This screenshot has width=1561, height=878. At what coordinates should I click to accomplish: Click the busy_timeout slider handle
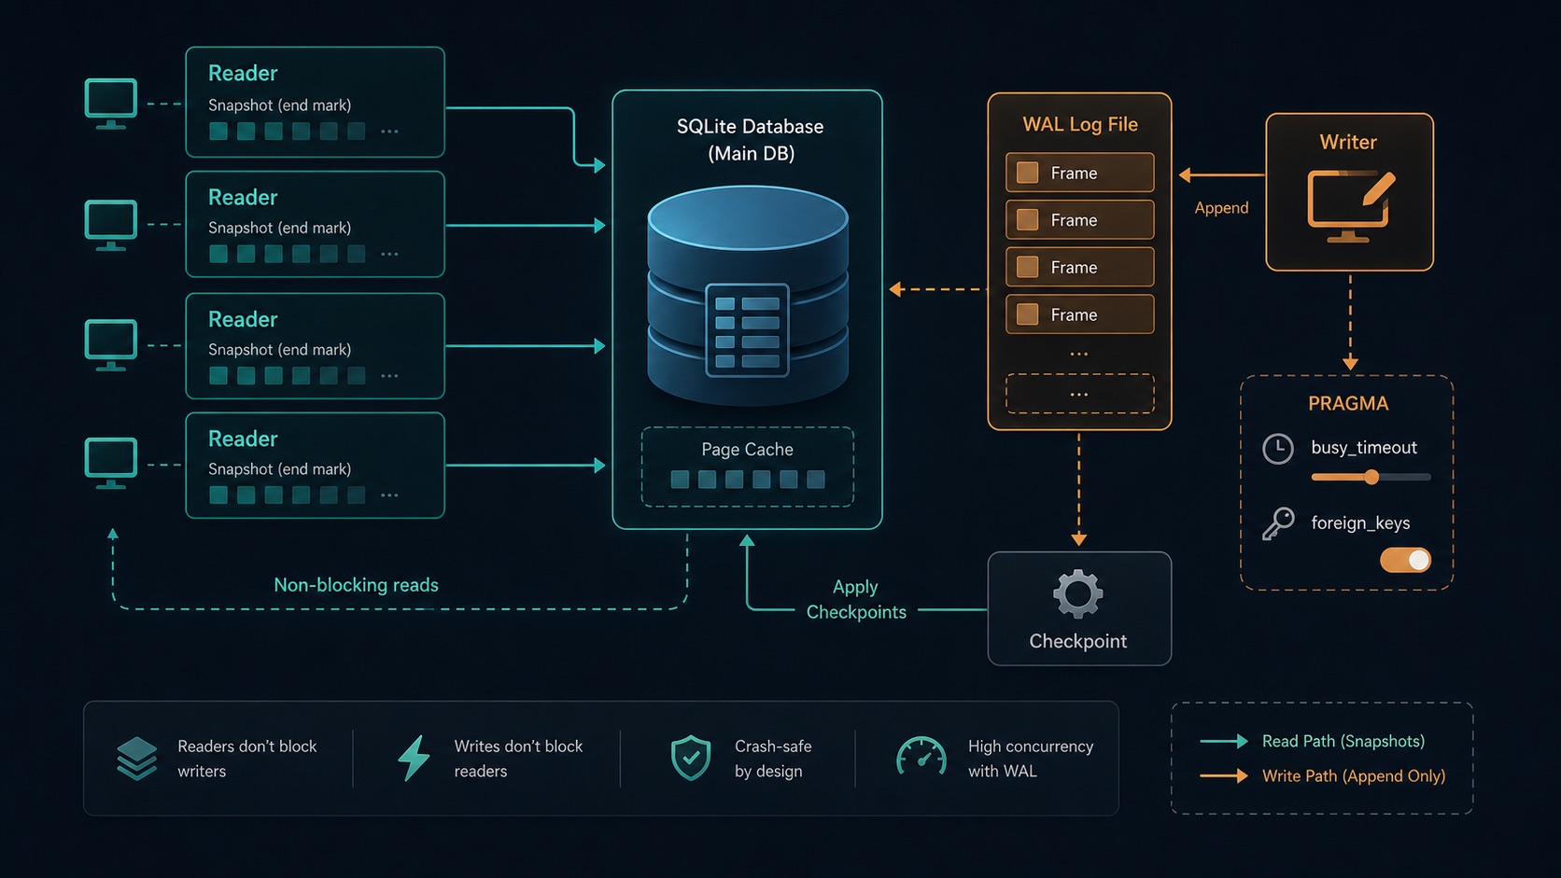(x=1371, y=477)
